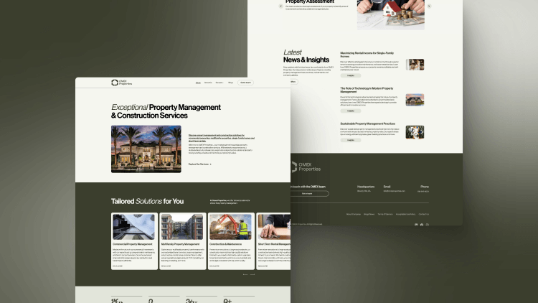Click the Tailored Solutions for You heading

(147, 201)
